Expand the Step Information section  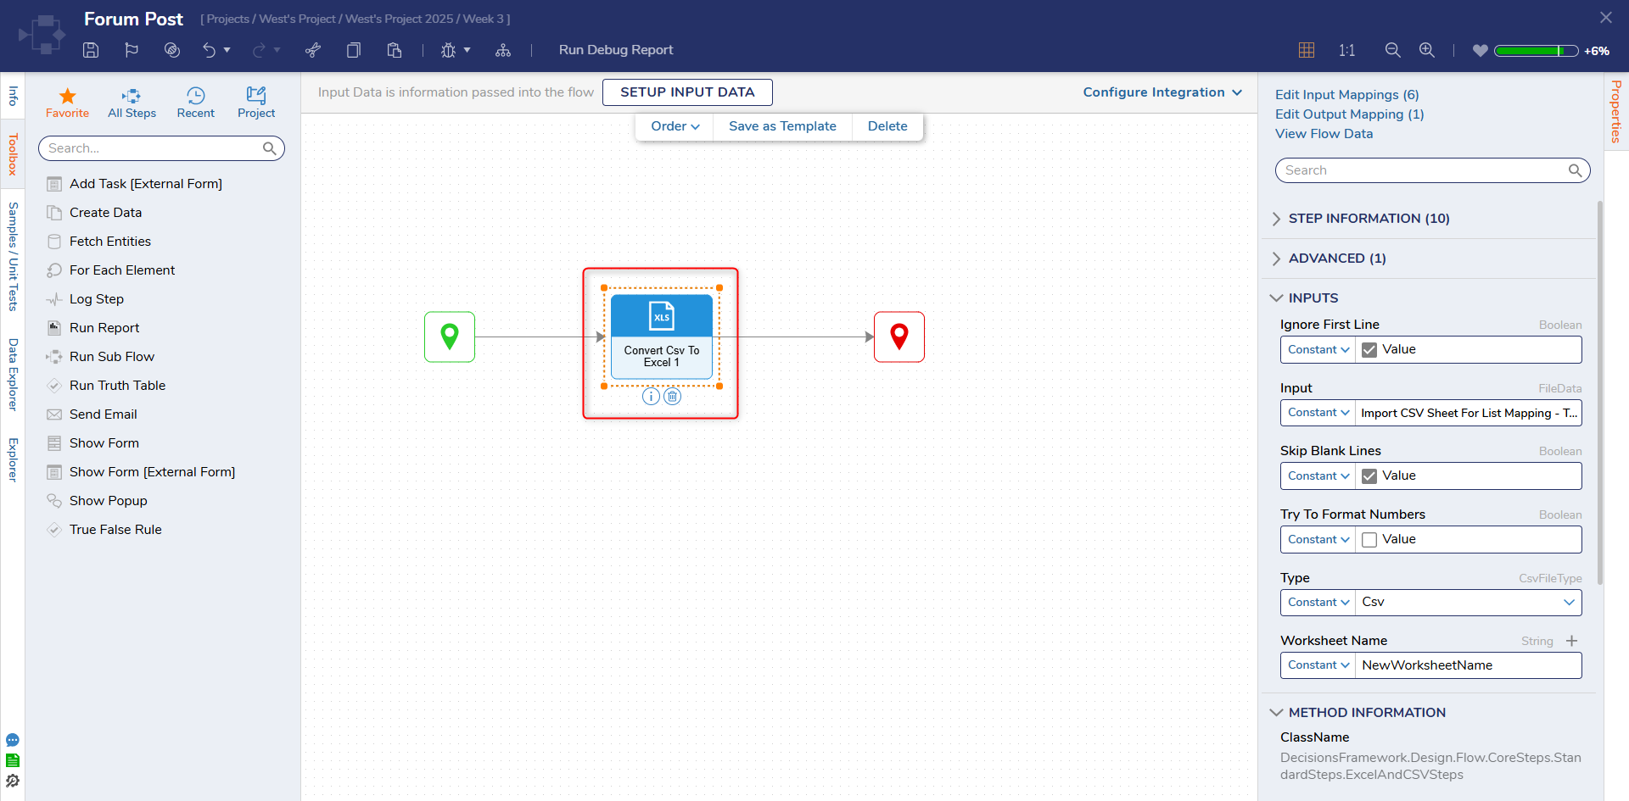(x=1369, y=219)
